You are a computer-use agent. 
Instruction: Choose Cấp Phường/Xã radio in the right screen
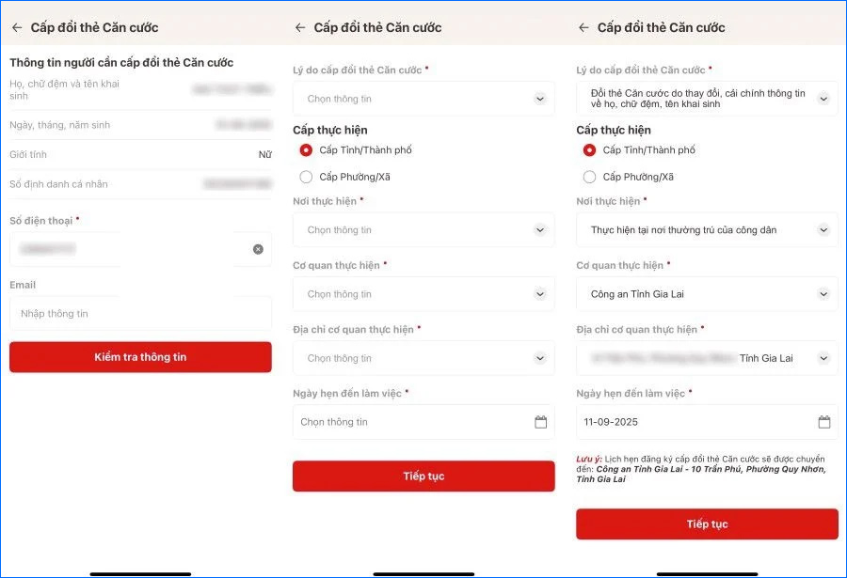(x=589, y=177)
